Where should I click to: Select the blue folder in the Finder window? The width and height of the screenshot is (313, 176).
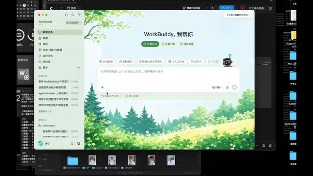click(73, 161)
